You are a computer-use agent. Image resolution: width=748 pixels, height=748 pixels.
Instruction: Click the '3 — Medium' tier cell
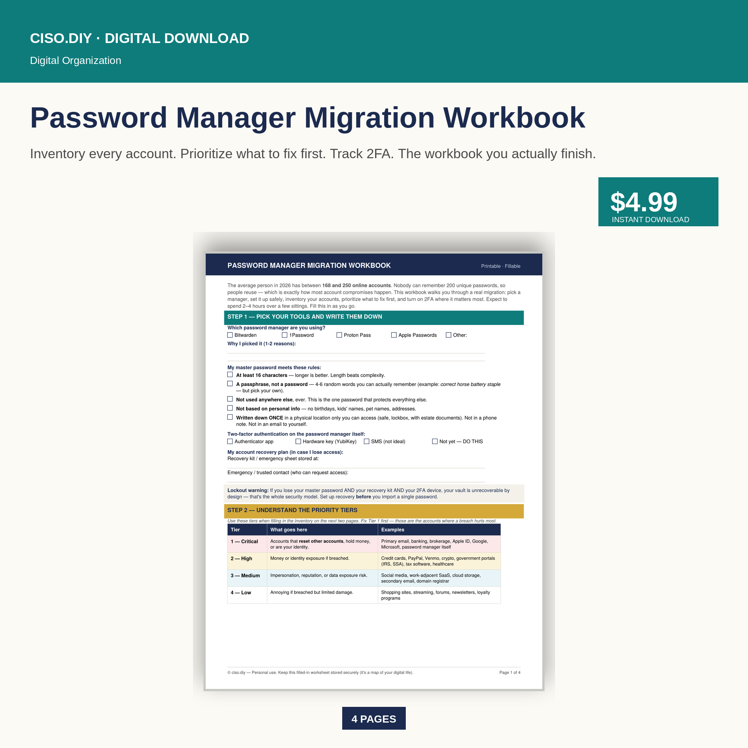[247, 578]
